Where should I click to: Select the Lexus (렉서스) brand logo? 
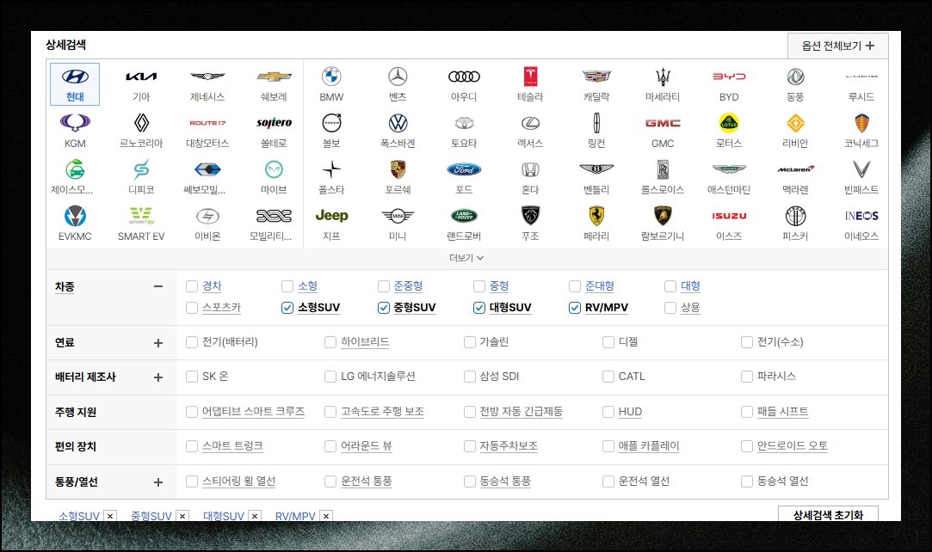pyautogui.click(x=530, y=123)
